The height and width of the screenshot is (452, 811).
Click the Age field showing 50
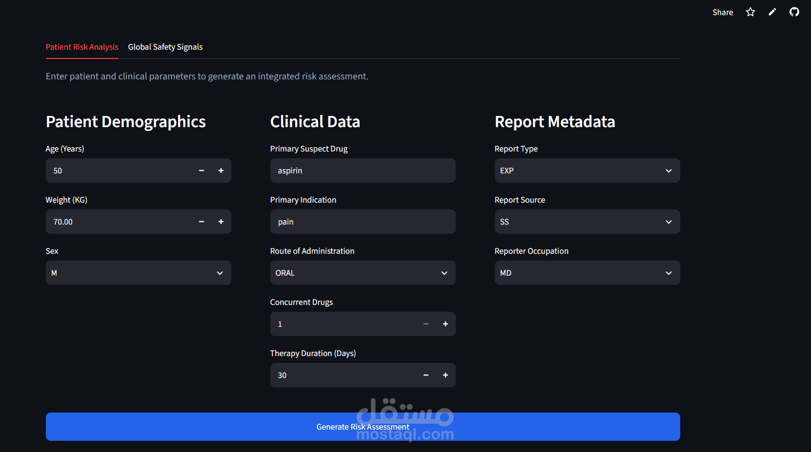tap(119, 170)
